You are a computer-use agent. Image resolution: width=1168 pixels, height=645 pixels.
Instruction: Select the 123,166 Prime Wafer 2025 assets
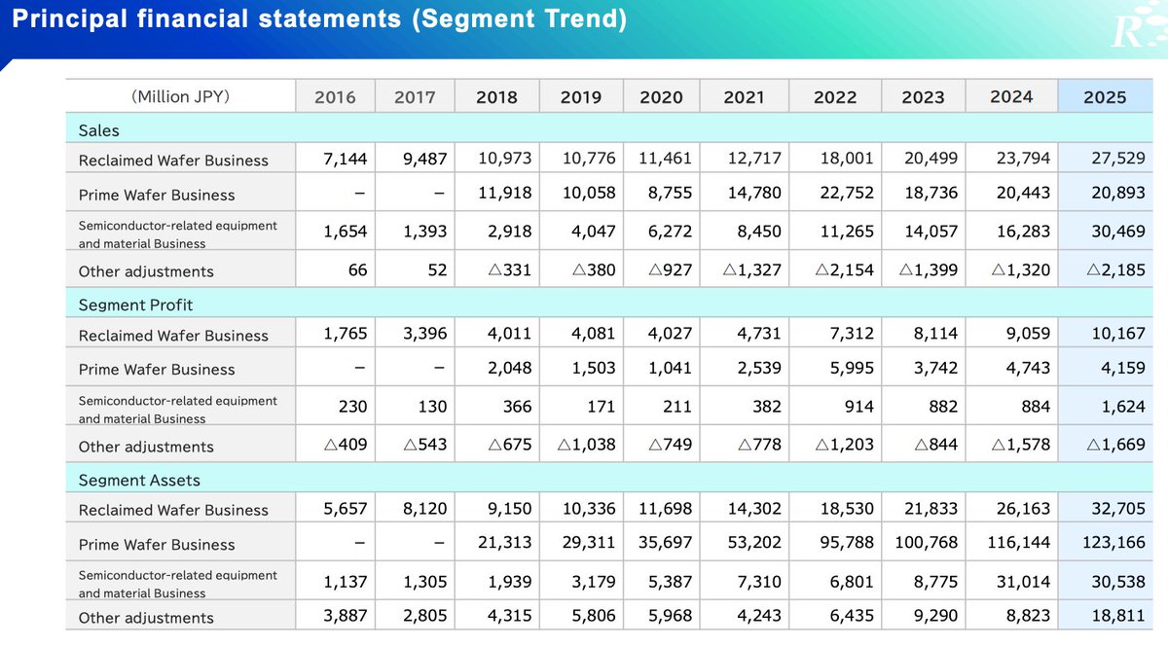coord(1114,542)
